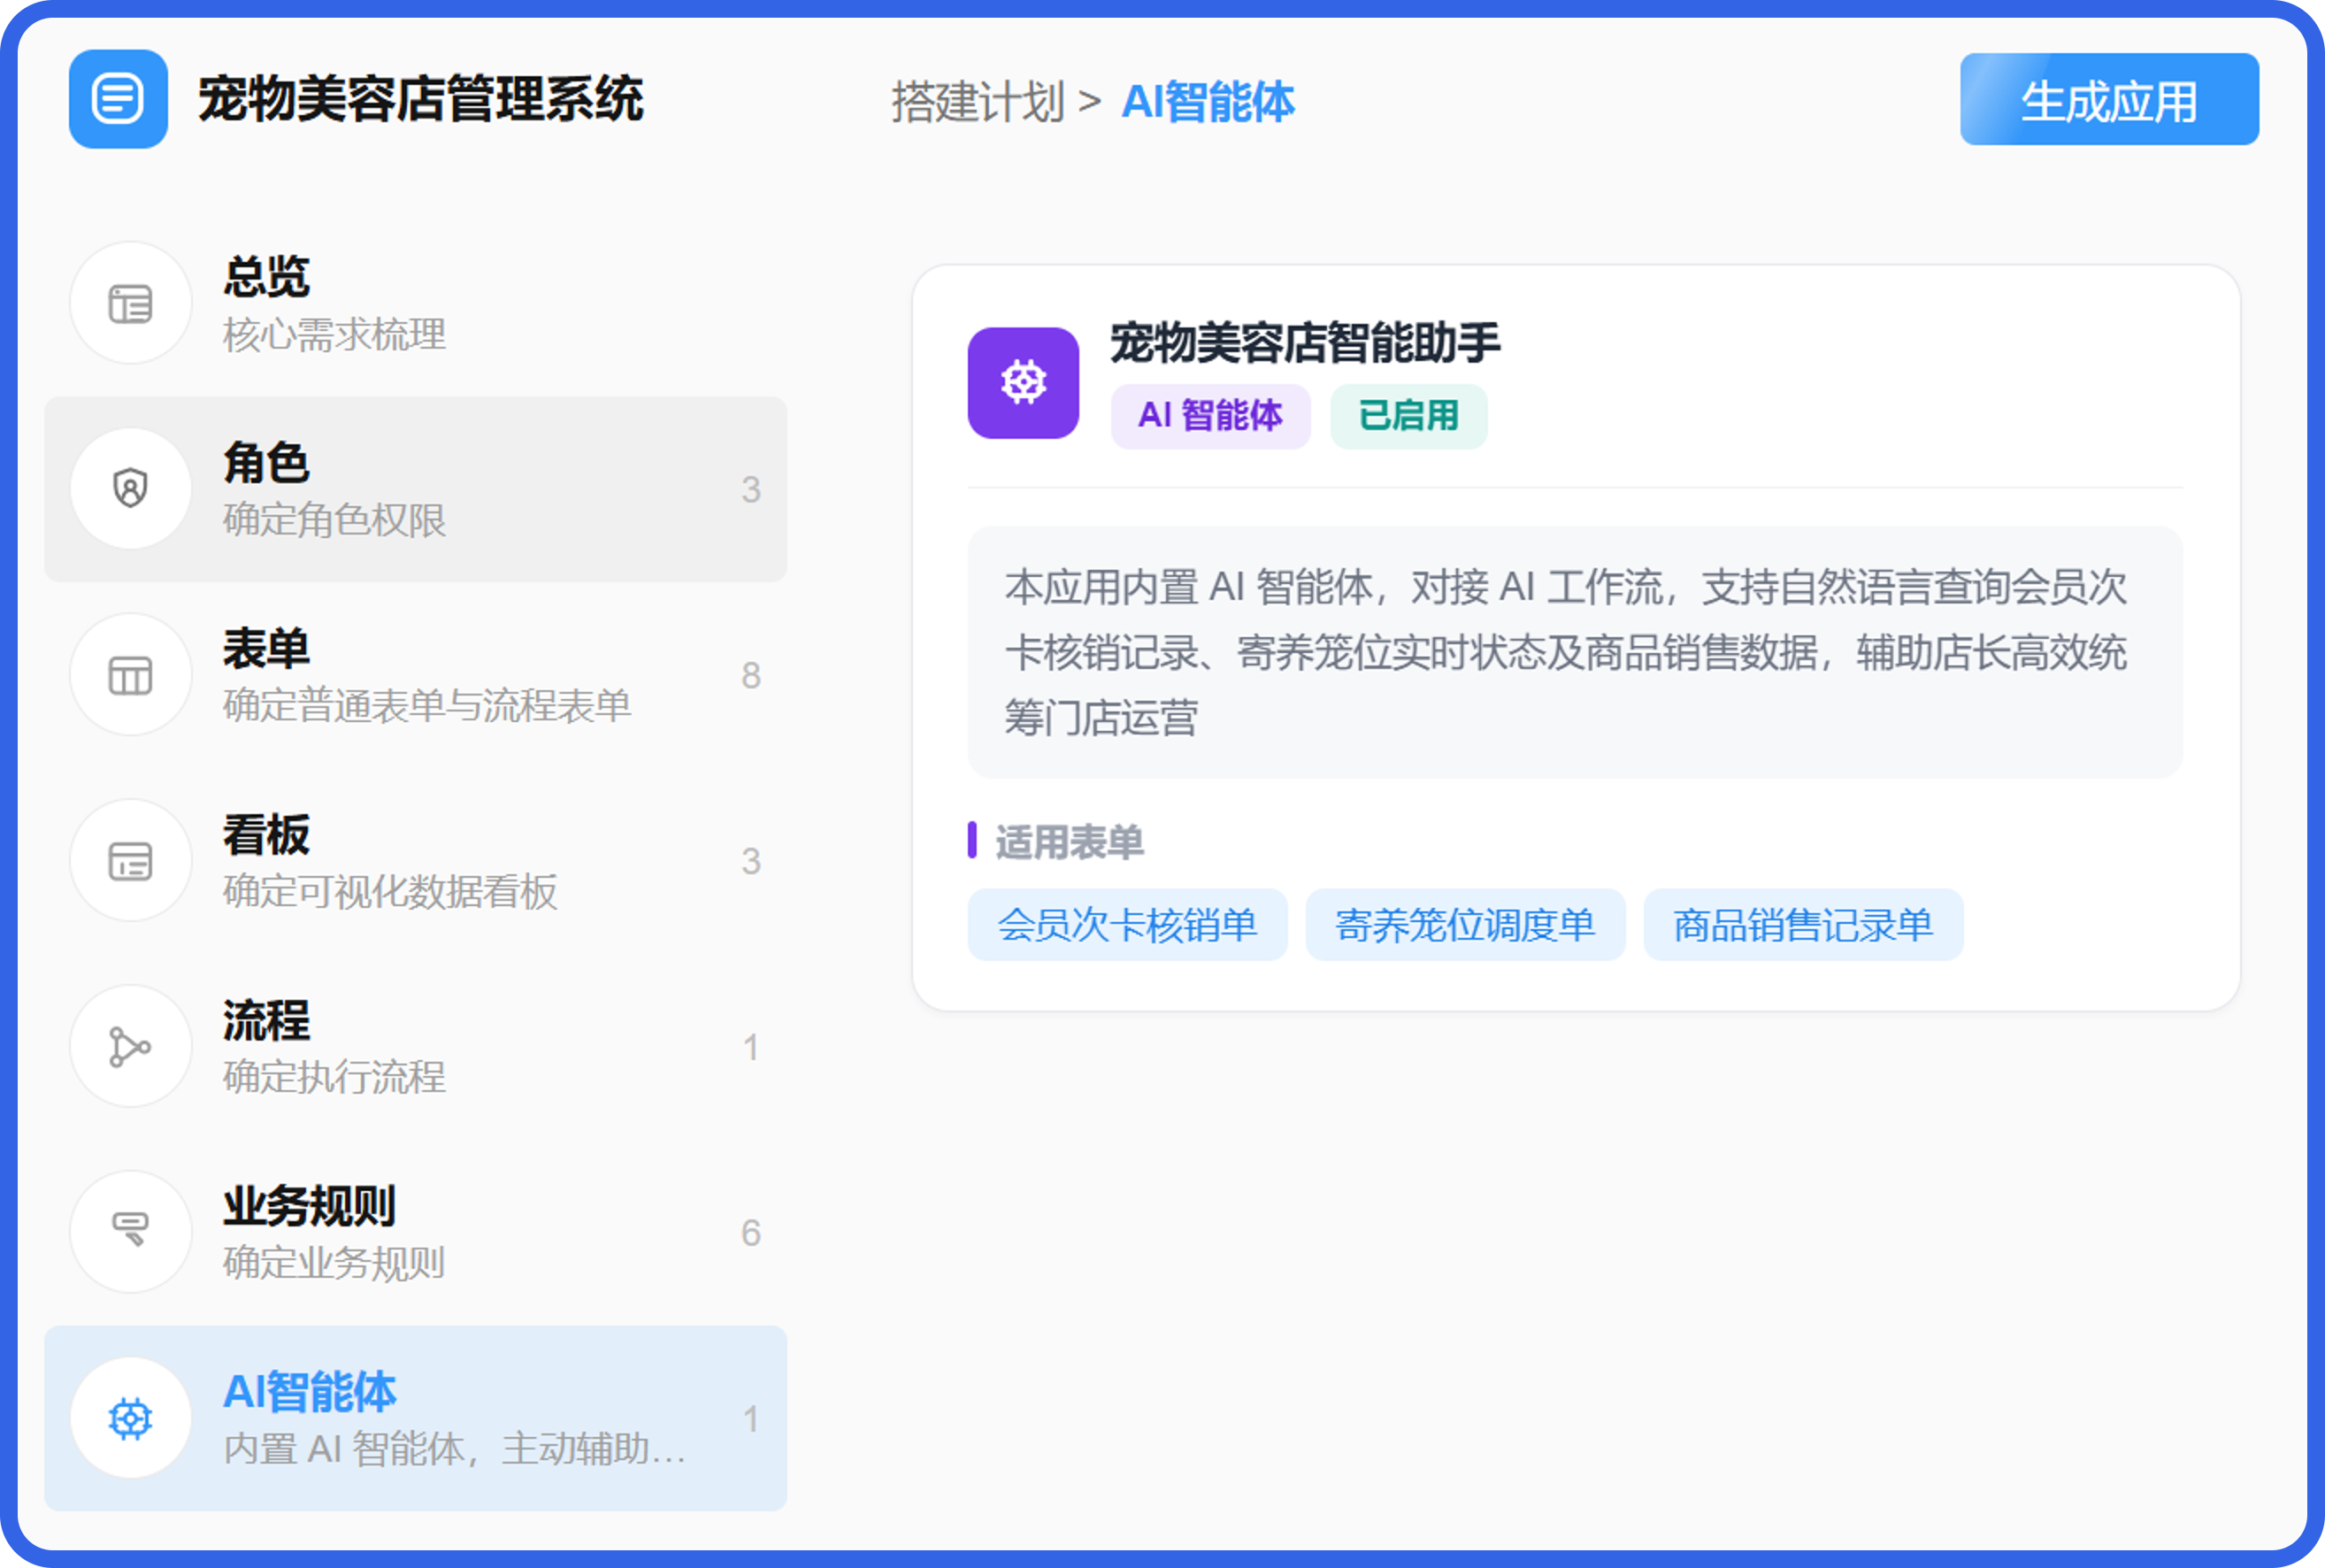Click the AI智能体 gear icon in sidebar
Screen dimensions: 2325x1568
pos(130,1418)
